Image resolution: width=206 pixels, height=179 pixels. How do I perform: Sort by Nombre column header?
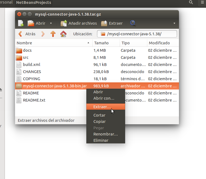click(54, 43)
